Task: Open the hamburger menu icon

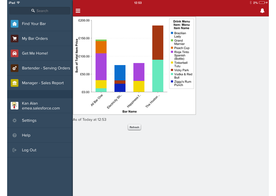Action: tap(78, 11)
